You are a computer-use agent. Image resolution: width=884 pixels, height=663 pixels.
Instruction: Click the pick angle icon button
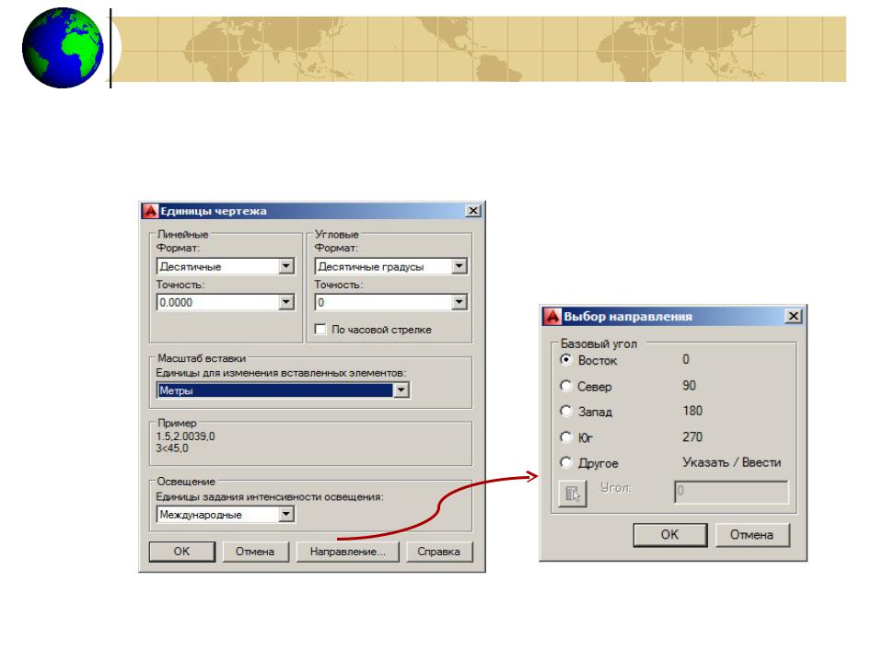pyautogui.click(x=572, y=494)
